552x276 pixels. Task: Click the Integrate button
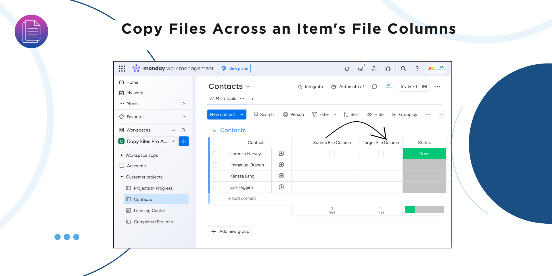[310, 87]
